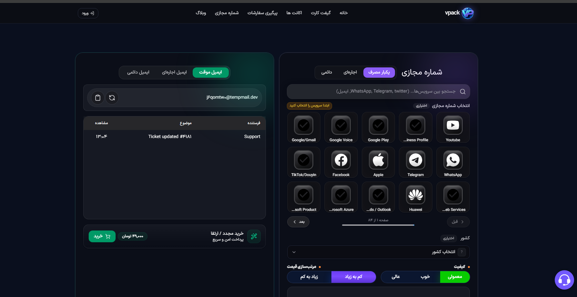
Task: Refresh the temporary email address
Action: tap(112, 98)
